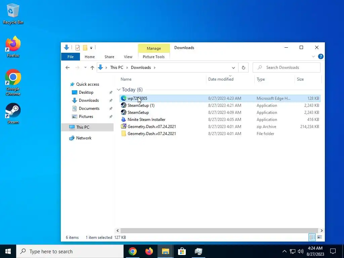
Task: Click the Downloads arrow icon in title bar
Action: click(x=67, y=47)
